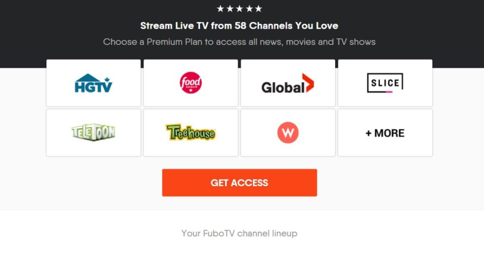Screen dimensions: 484x272
Task: Click the fourth rating star
Action: 249,8
